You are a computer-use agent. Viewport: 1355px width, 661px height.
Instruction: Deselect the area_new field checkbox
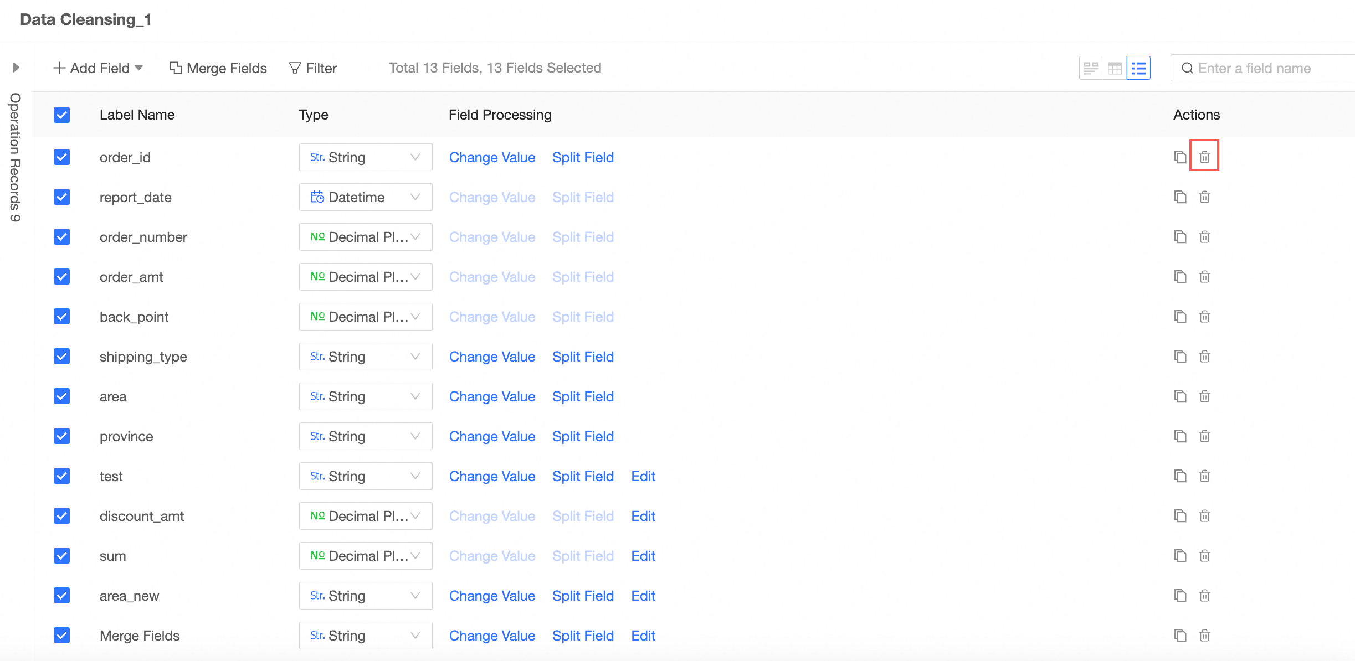click(62, 596)
